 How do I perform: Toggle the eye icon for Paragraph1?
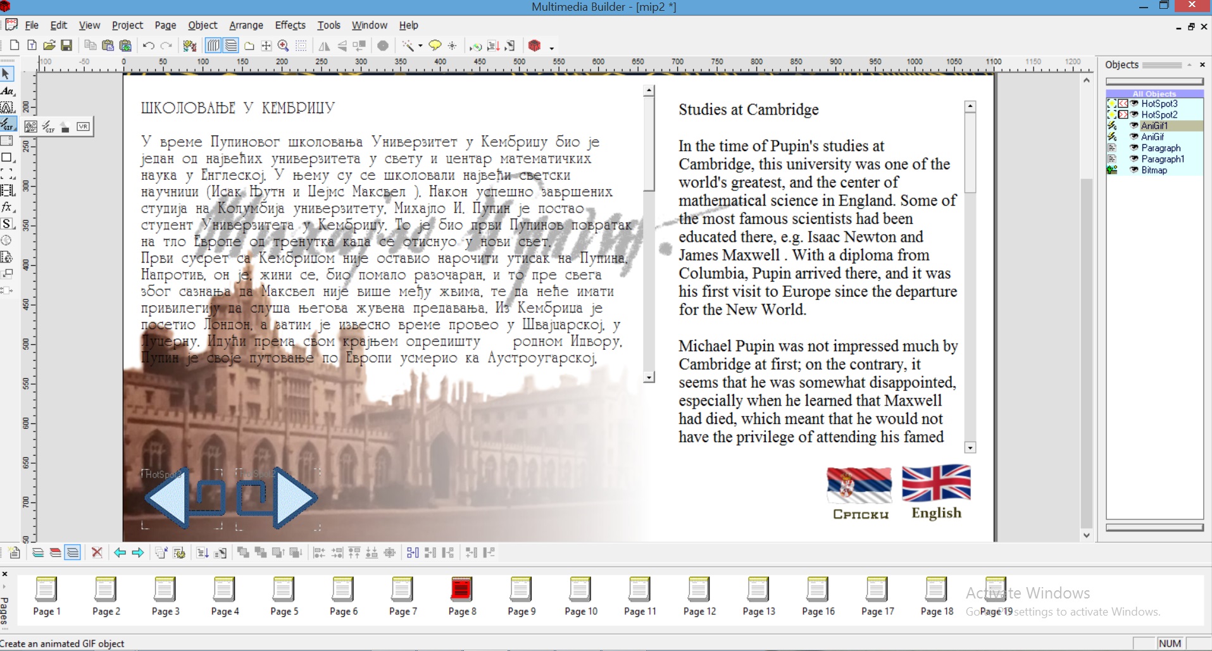(1134, 159)
